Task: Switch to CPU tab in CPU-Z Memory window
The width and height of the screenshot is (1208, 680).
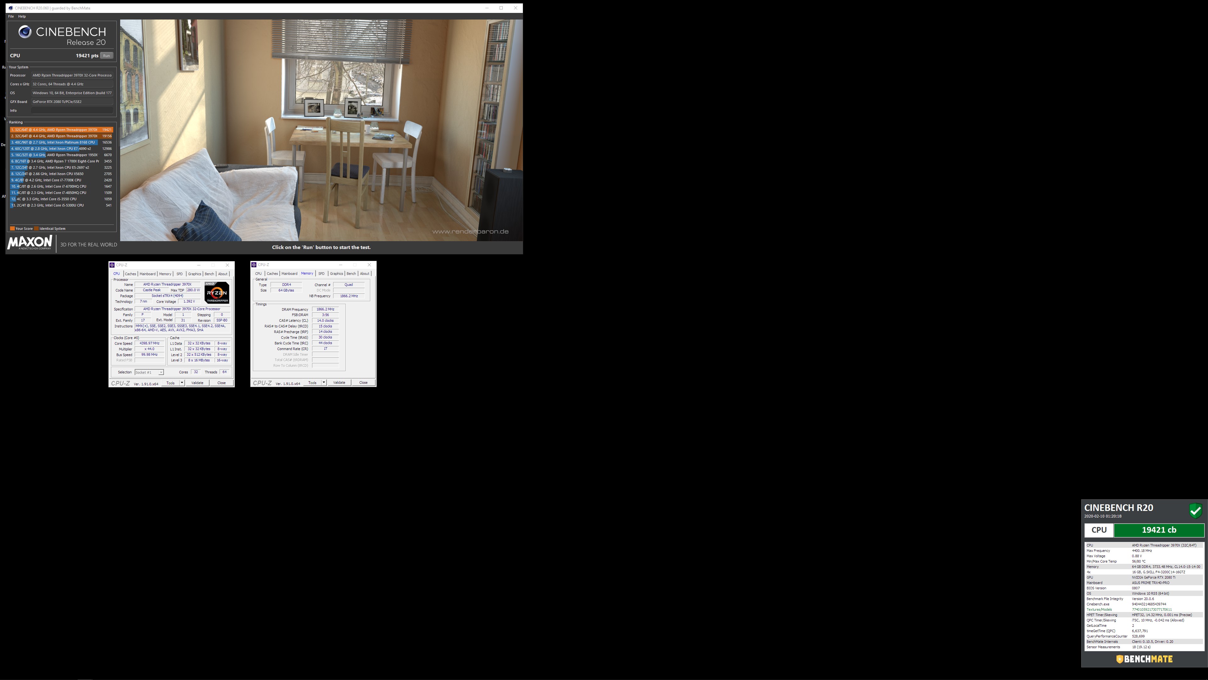Action: (x=258, y=274)
